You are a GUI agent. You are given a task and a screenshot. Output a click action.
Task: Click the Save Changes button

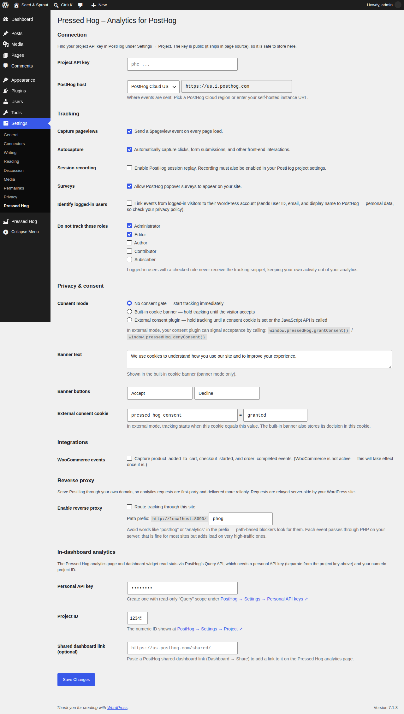(x=76, y=680)
